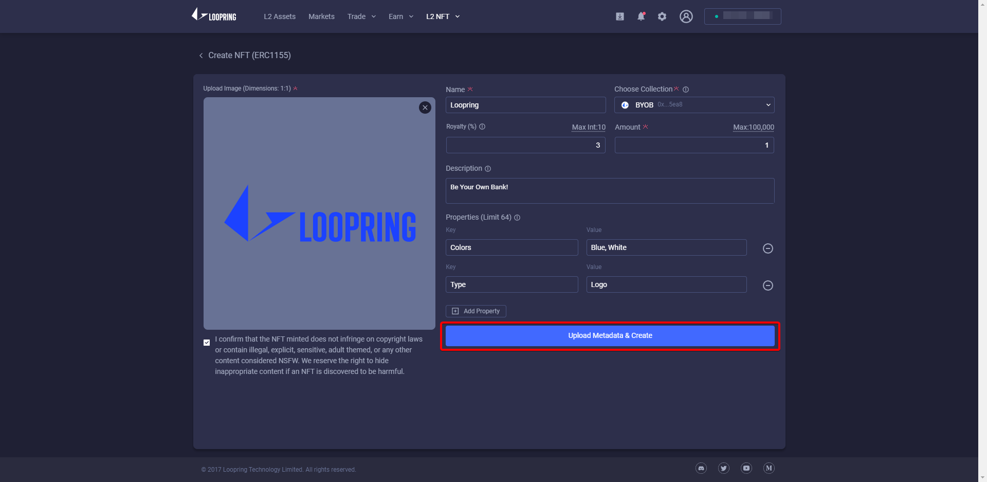Edit the Blue, White value field

tap(667, 247)
